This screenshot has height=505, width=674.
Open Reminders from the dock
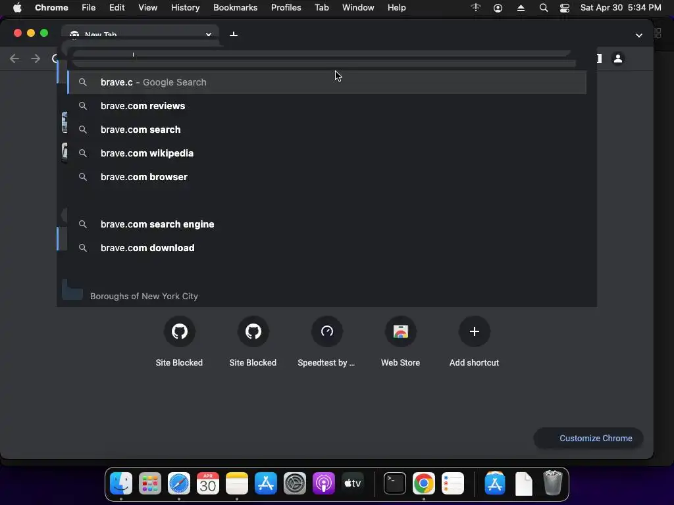coord(453,483)
